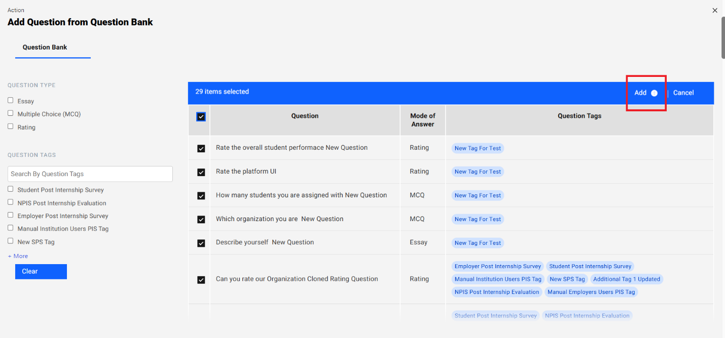Click the Search By Question Tags field
This screenshot has width=725, height=338.
[x=90, y=174]
